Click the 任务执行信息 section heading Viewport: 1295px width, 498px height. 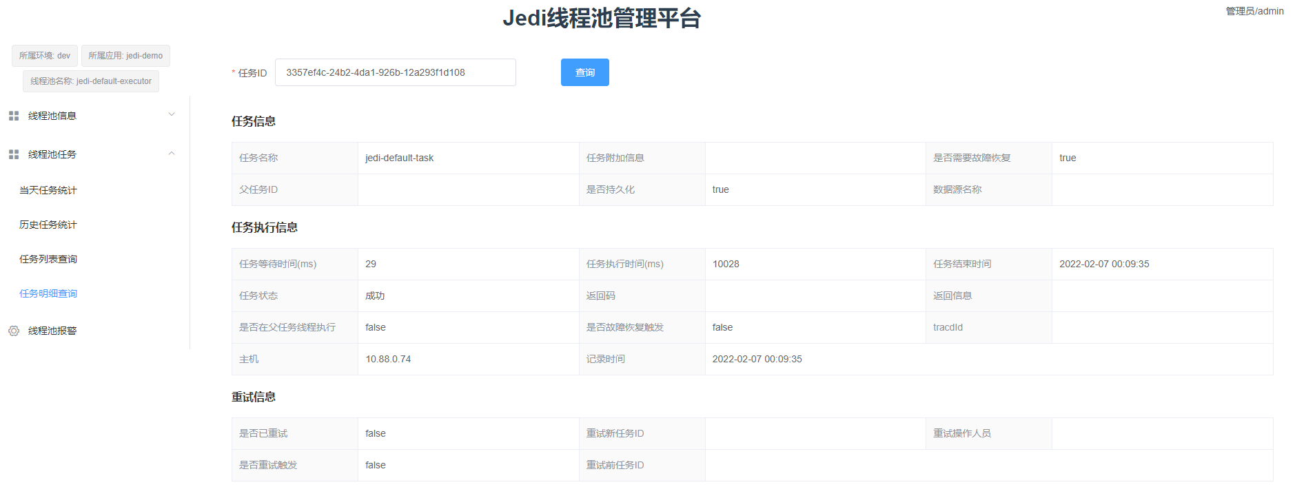click(x=265, y=227)
